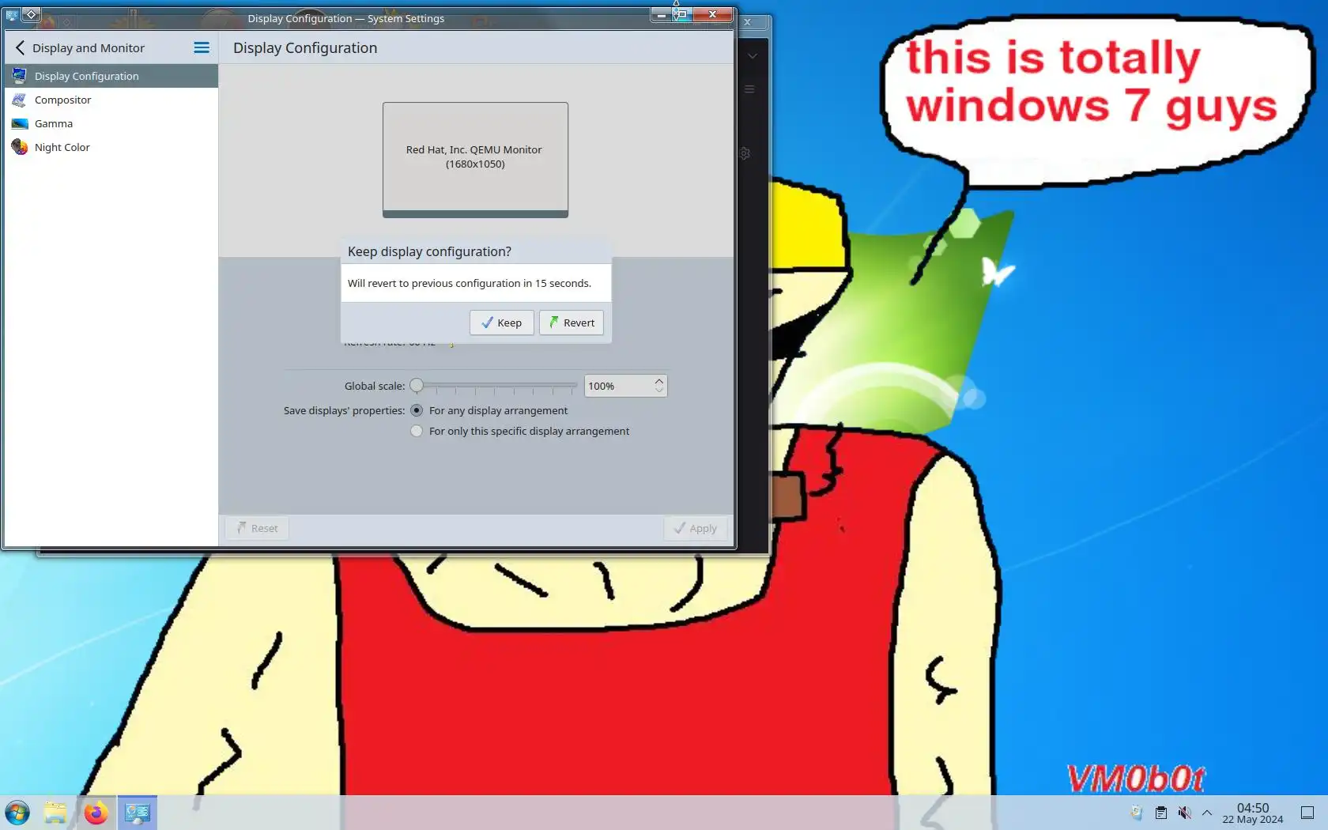Launch Firefox from the taskbar
1328x830 pixels.
(x=96, y=813)
